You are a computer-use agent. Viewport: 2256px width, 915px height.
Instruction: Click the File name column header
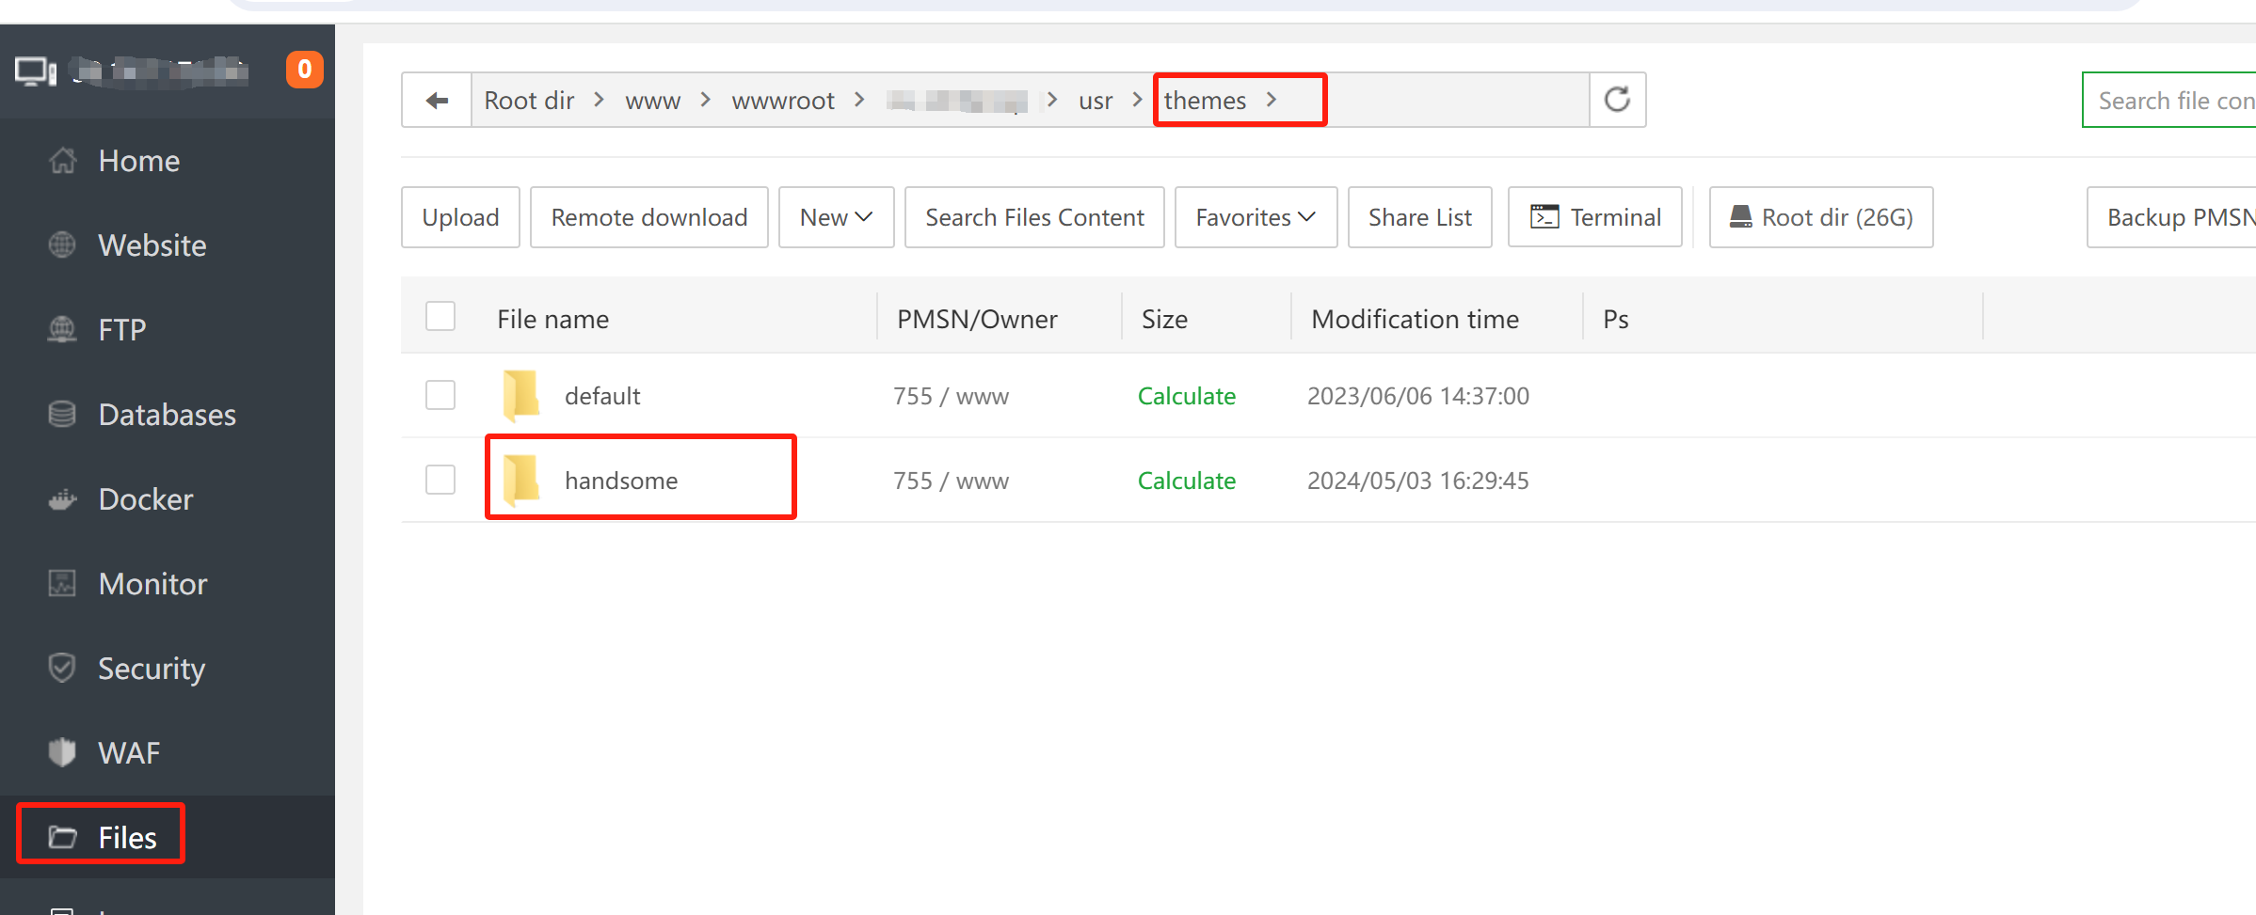(552, 319)
